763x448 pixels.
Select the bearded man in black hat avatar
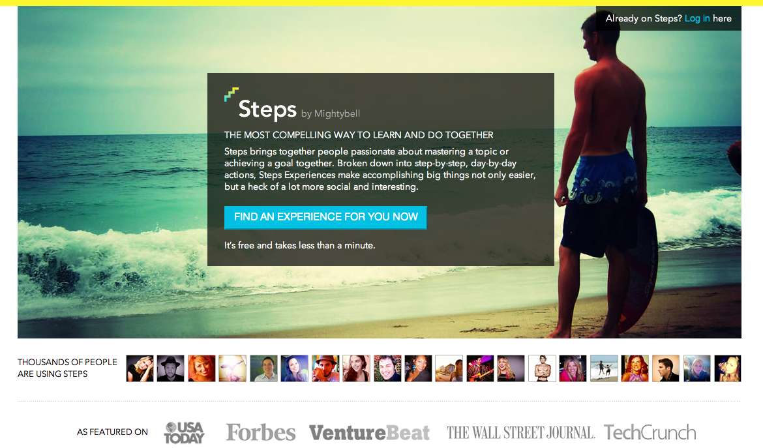171,368
